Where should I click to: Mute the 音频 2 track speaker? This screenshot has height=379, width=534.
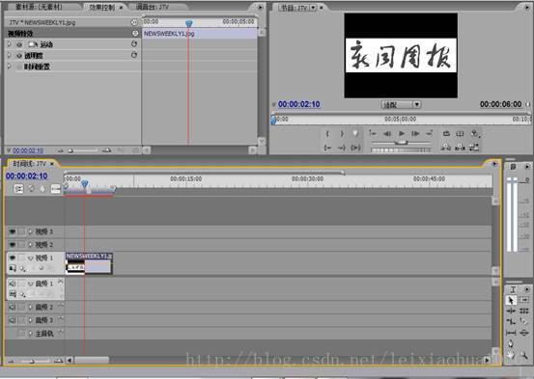pos(12,307)
